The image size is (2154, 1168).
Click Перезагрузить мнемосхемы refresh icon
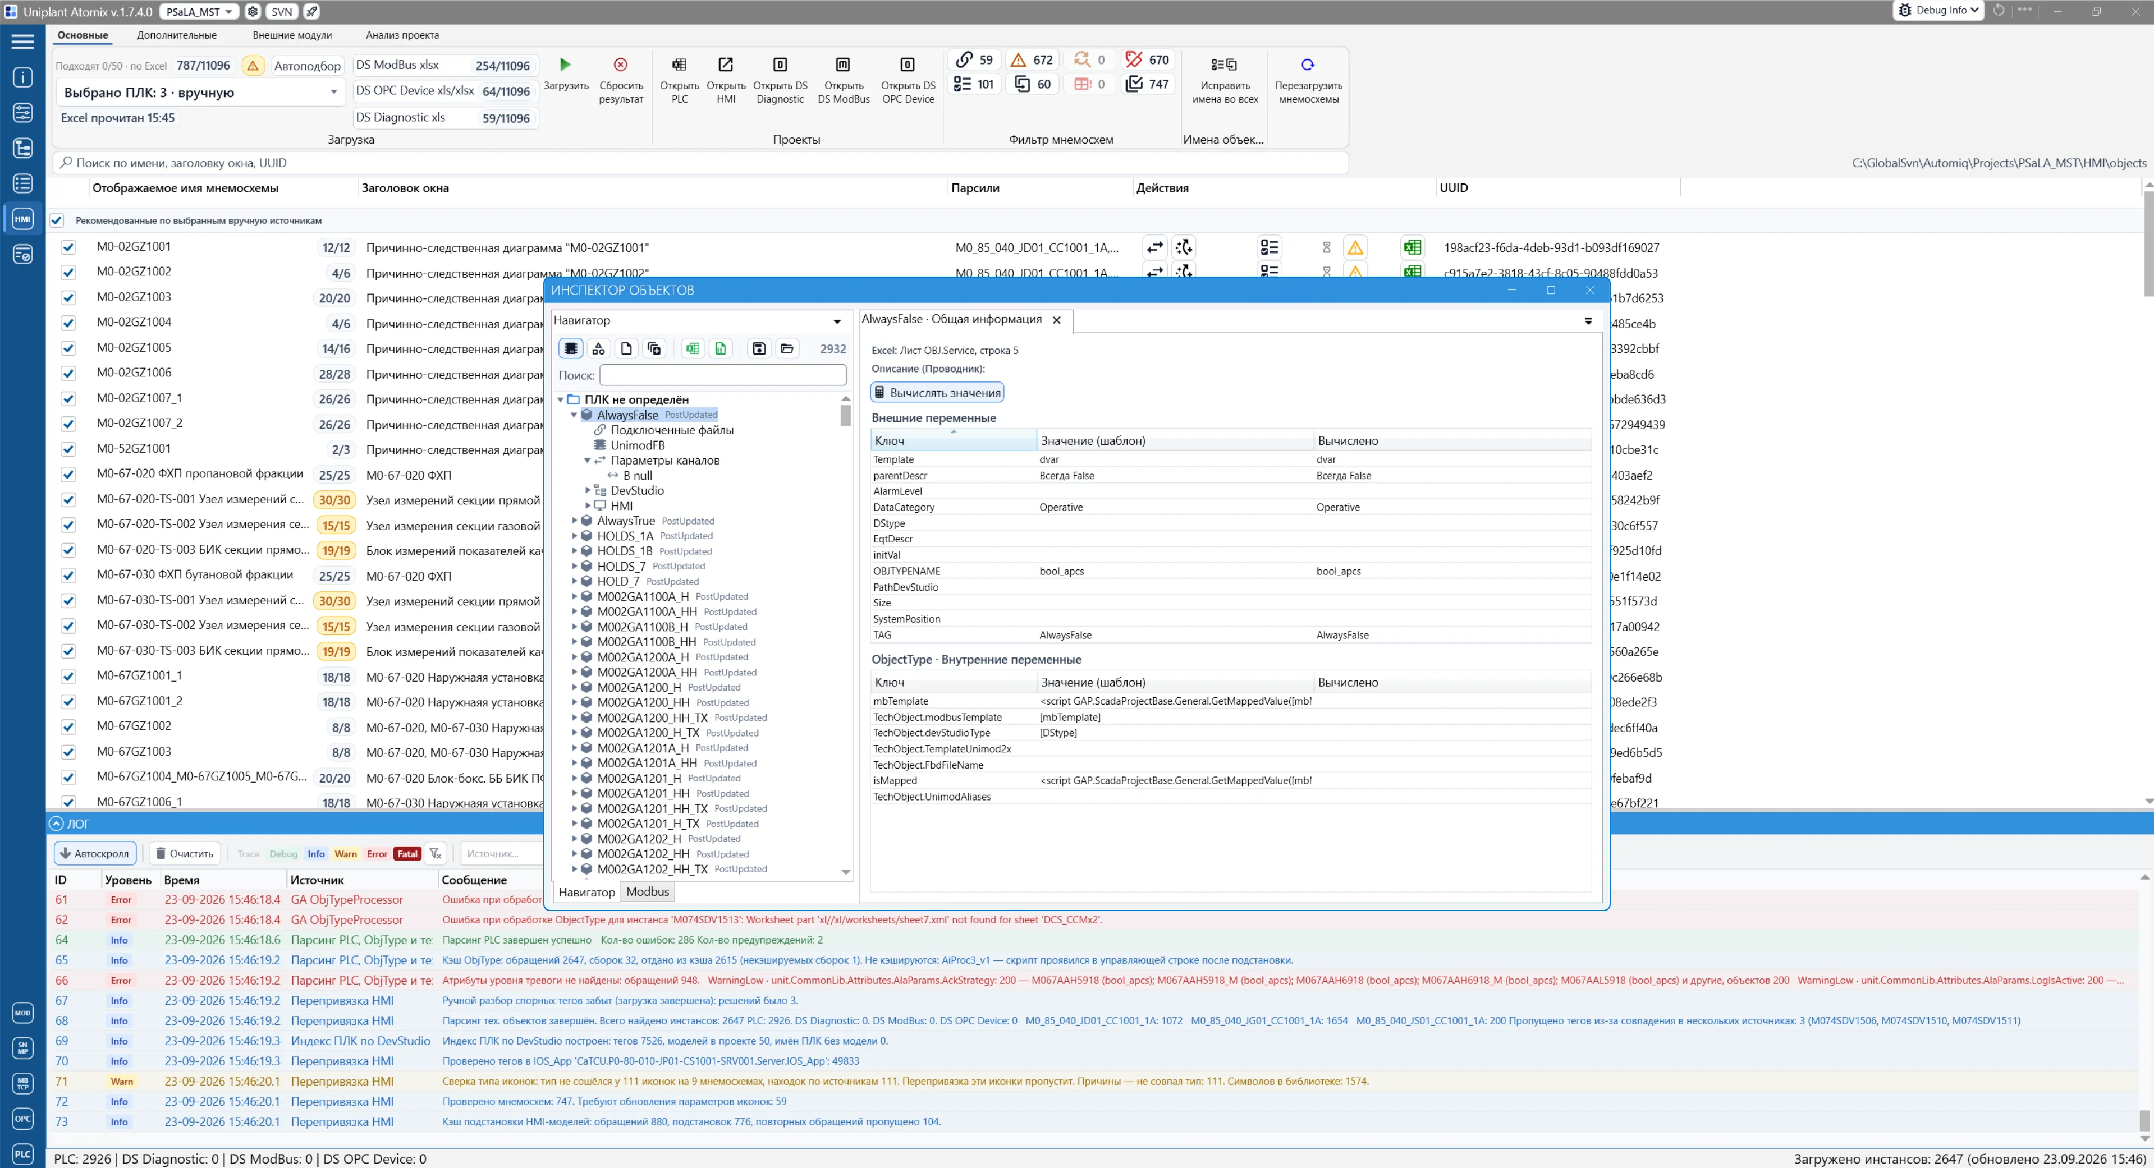(1308, 65)
